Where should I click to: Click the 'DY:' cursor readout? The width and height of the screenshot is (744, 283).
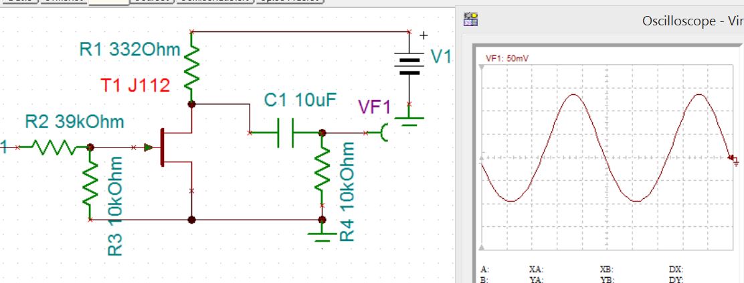tap(676, 279)
